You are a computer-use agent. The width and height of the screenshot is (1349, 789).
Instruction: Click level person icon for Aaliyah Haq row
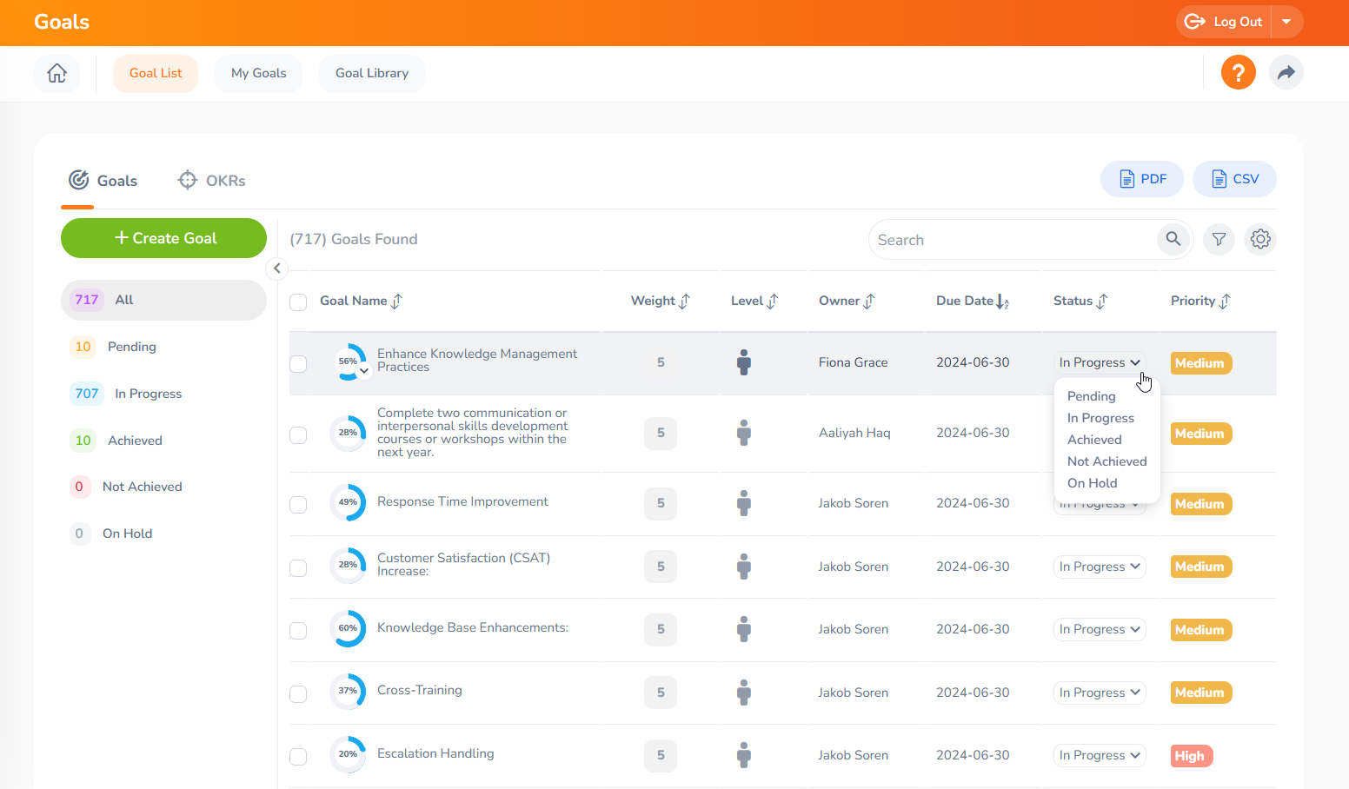click(743, 433)
